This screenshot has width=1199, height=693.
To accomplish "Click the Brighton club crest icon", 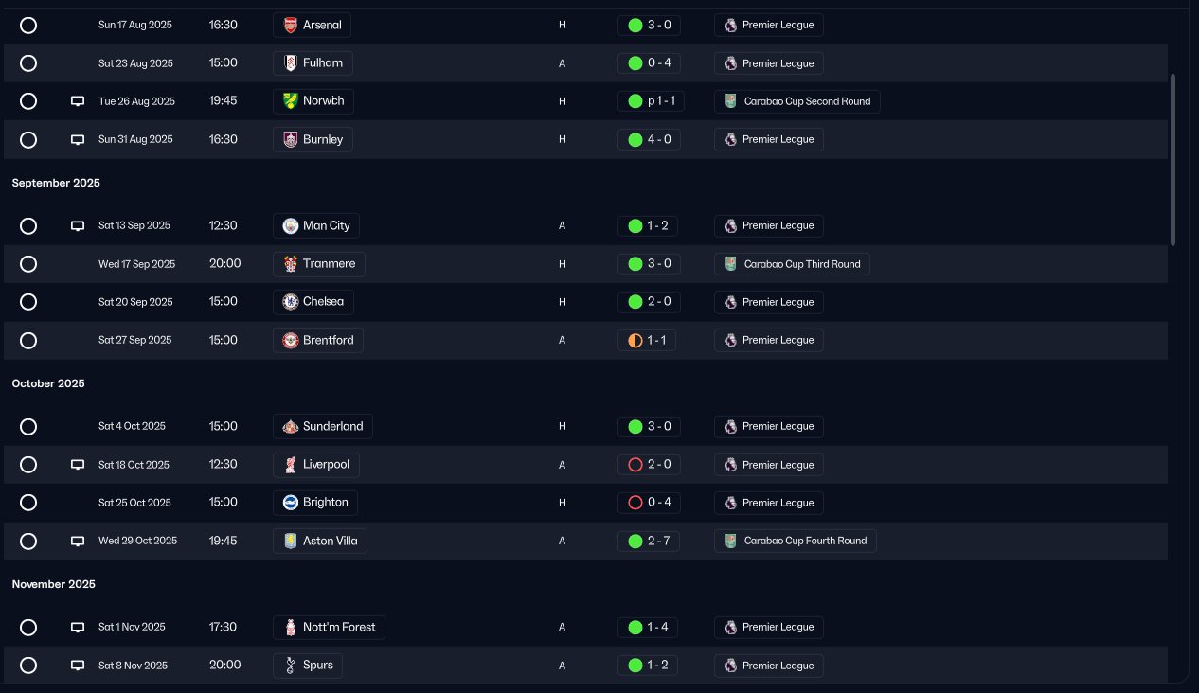I will (291, 503).
